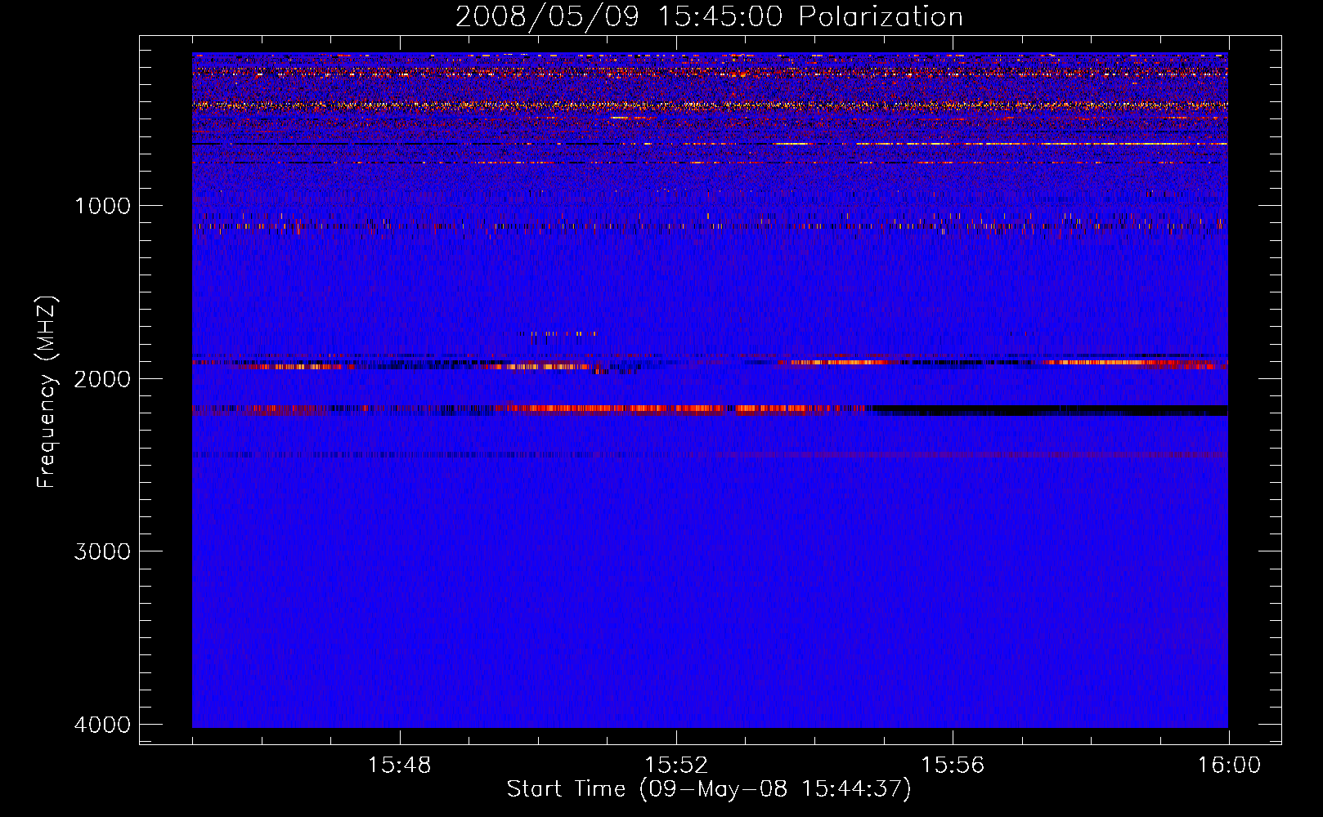Screen dimensions: 1323x817
Task: Click the 'Start Time' x-axis label
Action: click(708, 788)
